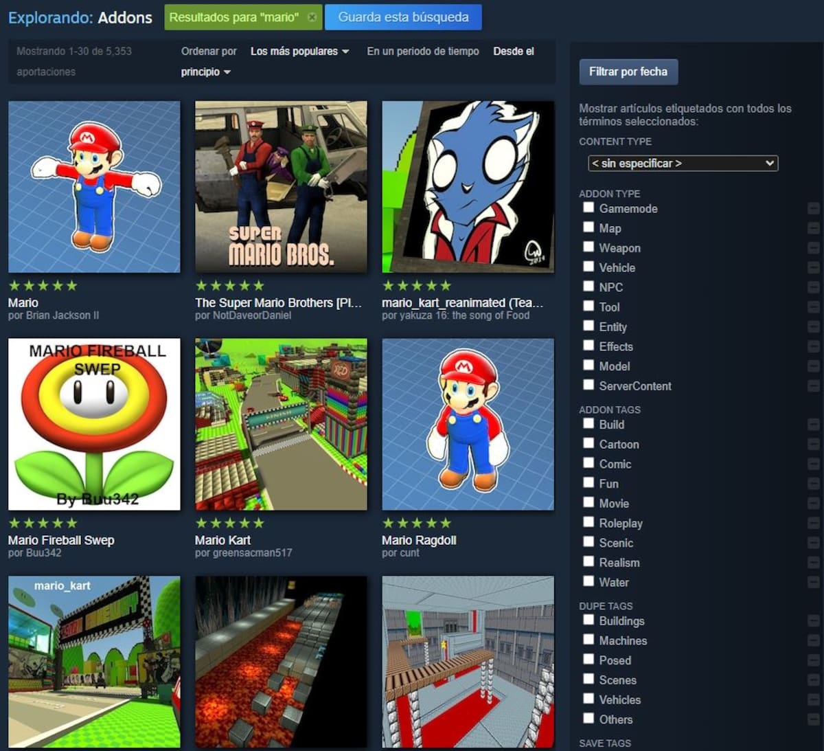Screen dimensions: 824x751
Task: Tick the Gamemode checkbox
Action: (x=588, y=208)
